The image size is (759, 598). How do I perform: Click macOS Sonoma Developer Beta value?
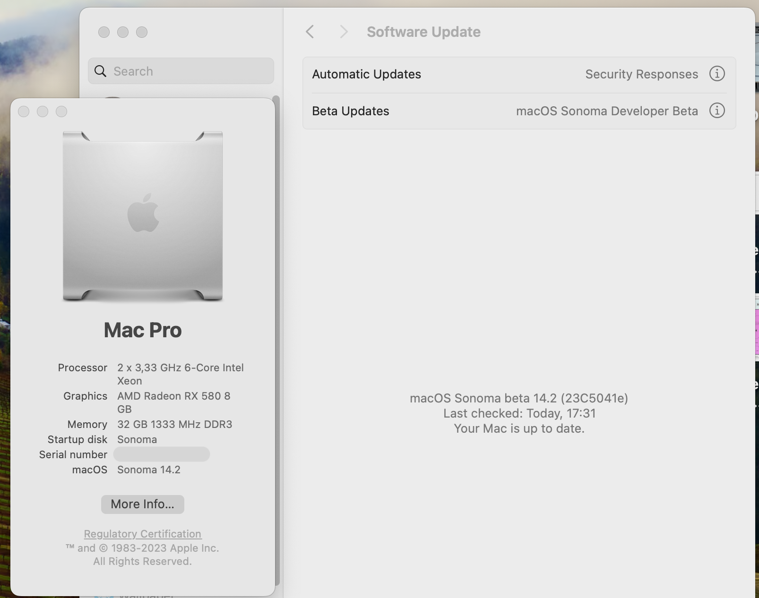[607, 111]
